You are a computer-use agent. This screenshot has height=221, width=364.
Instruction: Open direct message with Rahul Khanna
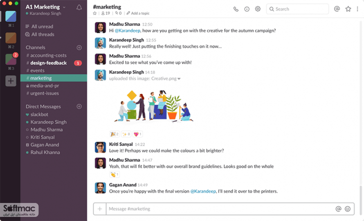click(x=54, y=152)
